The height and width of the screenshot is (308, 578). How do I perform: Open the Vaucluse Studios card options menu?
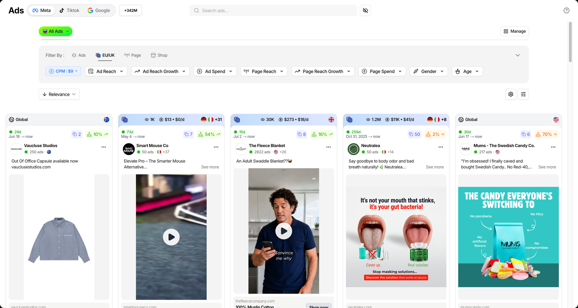(x=104, y=147)
